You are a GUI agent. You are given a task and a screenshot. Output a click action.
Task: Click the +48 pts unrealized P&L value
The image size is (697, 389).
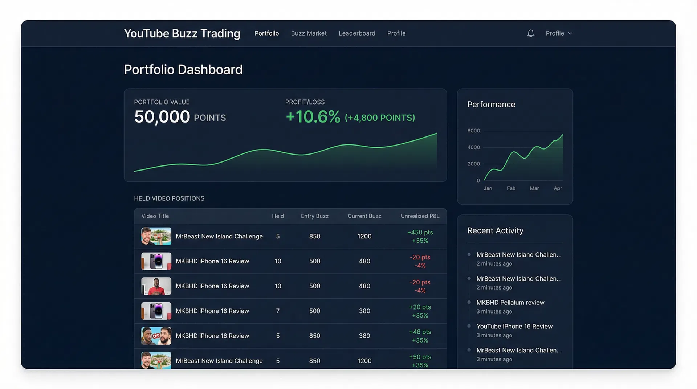click(x=420, y=332)
